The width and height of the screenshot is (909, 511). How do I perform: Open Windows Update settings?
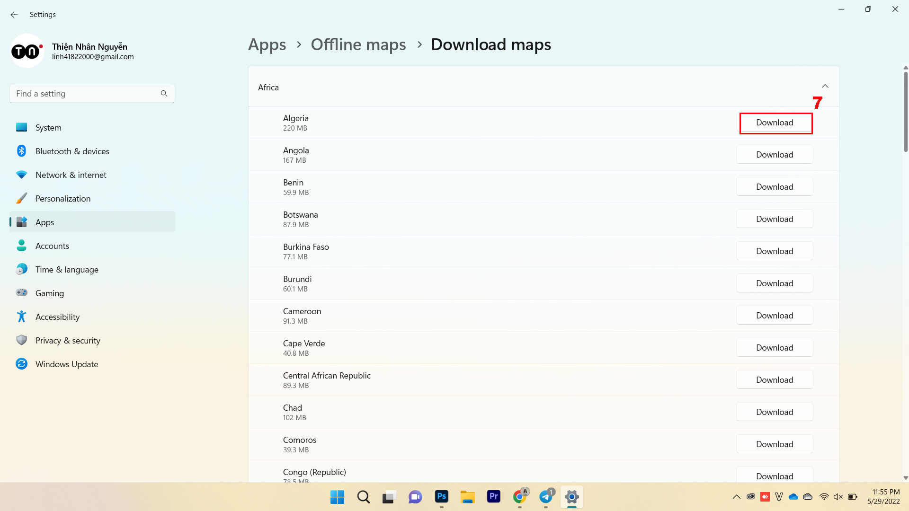(67, 364)
